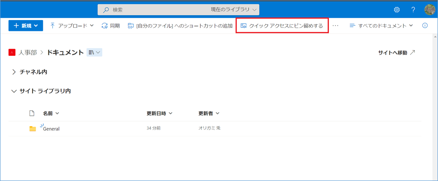Click the search magnifier icon
This screenshot has width=438, height=181.
coord(105,9)
